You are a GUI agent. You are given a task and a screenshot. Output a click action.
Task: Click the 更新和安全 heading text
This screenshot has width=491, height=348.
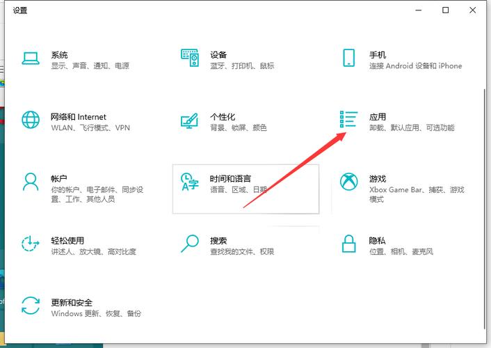click(x=72, y=303)
